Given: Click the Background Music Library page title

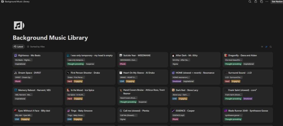Looking at the screenshot, I should pyautogui.click(x=50, y=38).
